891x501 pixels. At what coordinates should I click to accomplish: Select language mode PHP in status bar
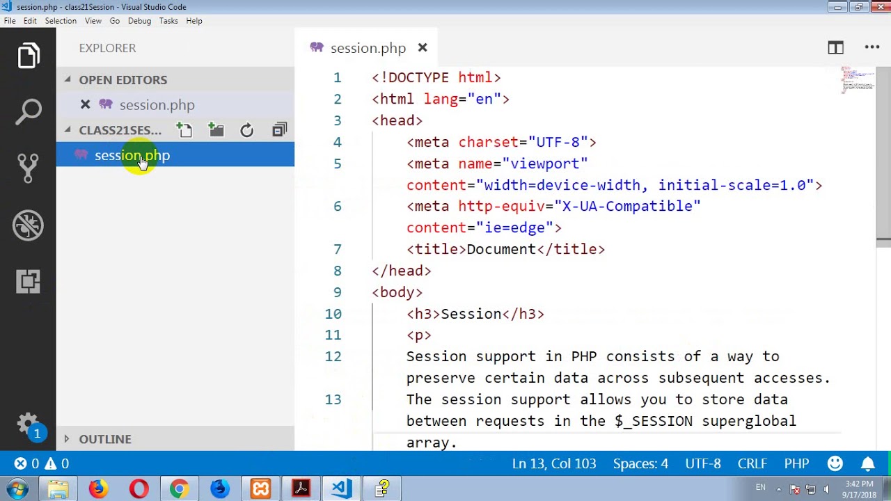click(x=796, y=463)
